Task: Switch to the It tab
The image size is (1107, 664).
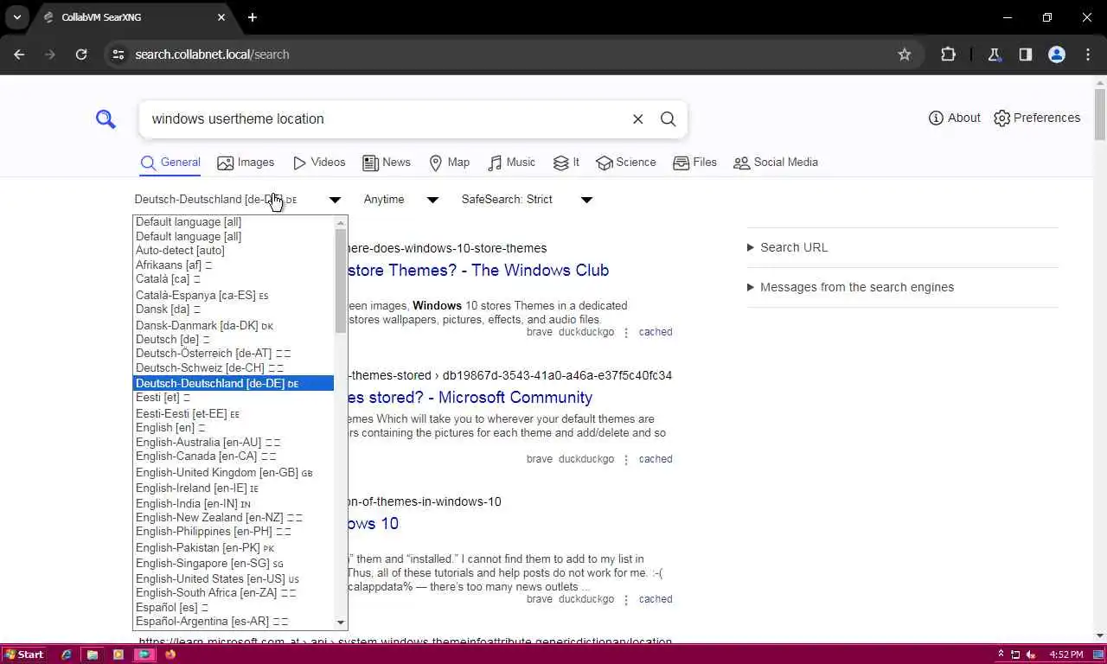Action: pyautogui.click(x=566, y=163)
